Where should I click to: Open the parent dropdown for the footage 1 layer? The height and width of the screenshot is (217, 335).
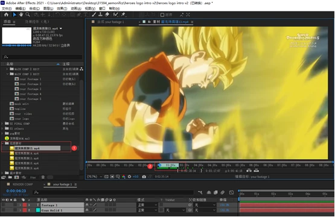[205, 205]
